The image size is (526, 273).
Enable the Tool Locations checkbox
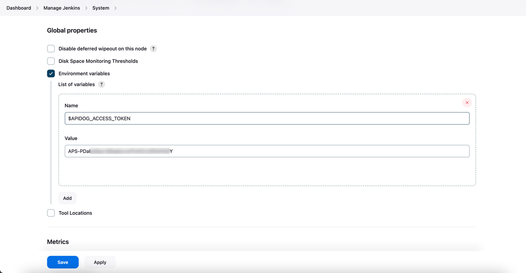pos(51,213)
